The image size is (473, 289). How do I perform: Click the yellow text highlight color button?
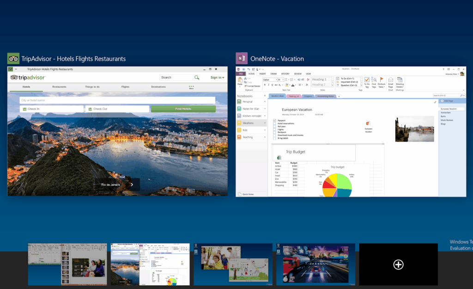pos(287,85)
